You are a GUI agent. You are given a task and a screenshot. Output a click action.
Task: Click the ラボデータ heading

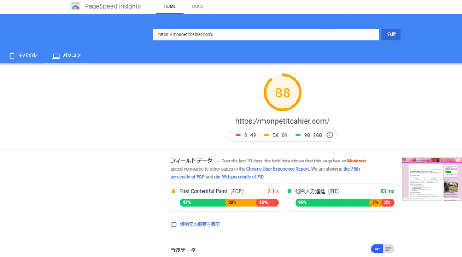(183, 250)
